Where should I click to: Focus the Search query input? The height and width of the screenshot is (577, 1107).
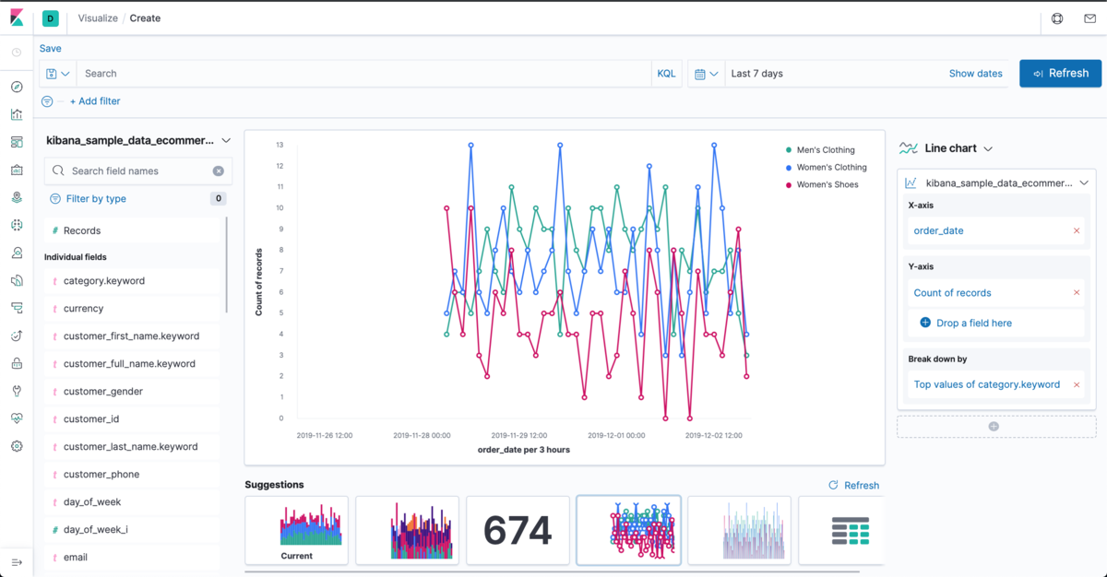pos(364,74)
